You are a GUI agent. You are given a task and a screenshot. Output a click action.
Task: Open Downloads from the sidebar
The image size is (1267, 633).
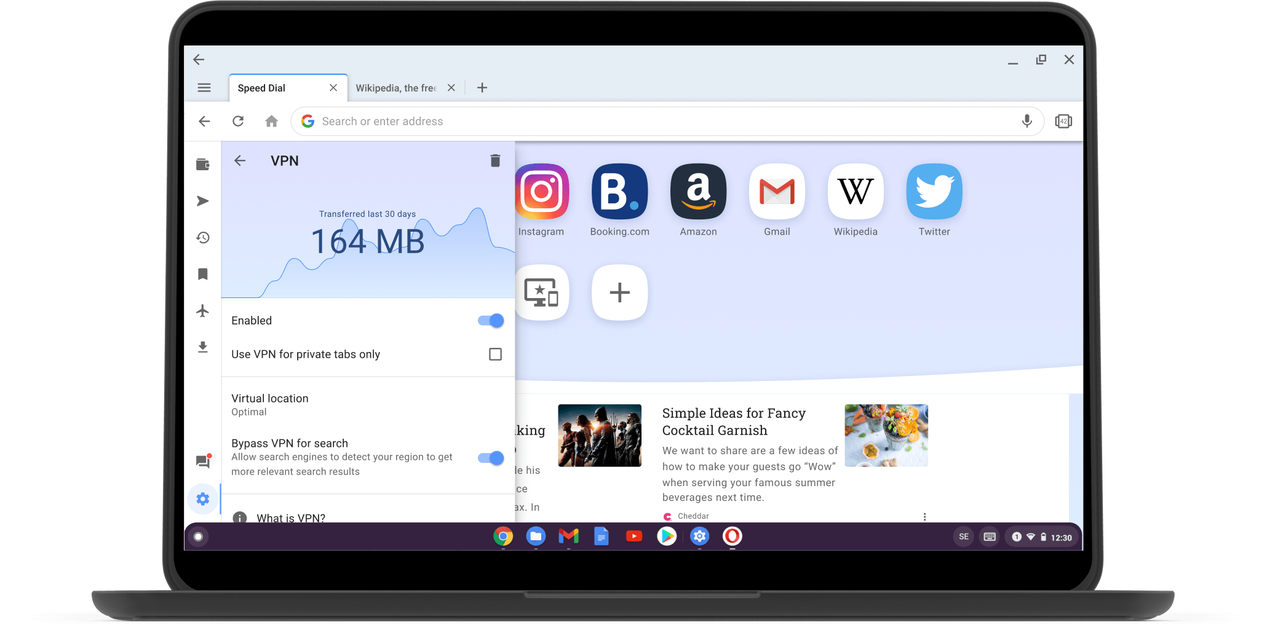[203, 347]
